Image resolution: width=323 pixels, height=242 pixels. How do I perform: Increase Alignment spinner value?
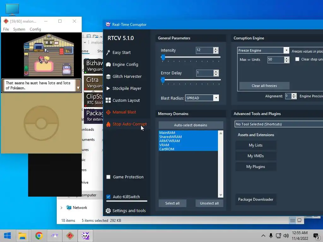294,95
